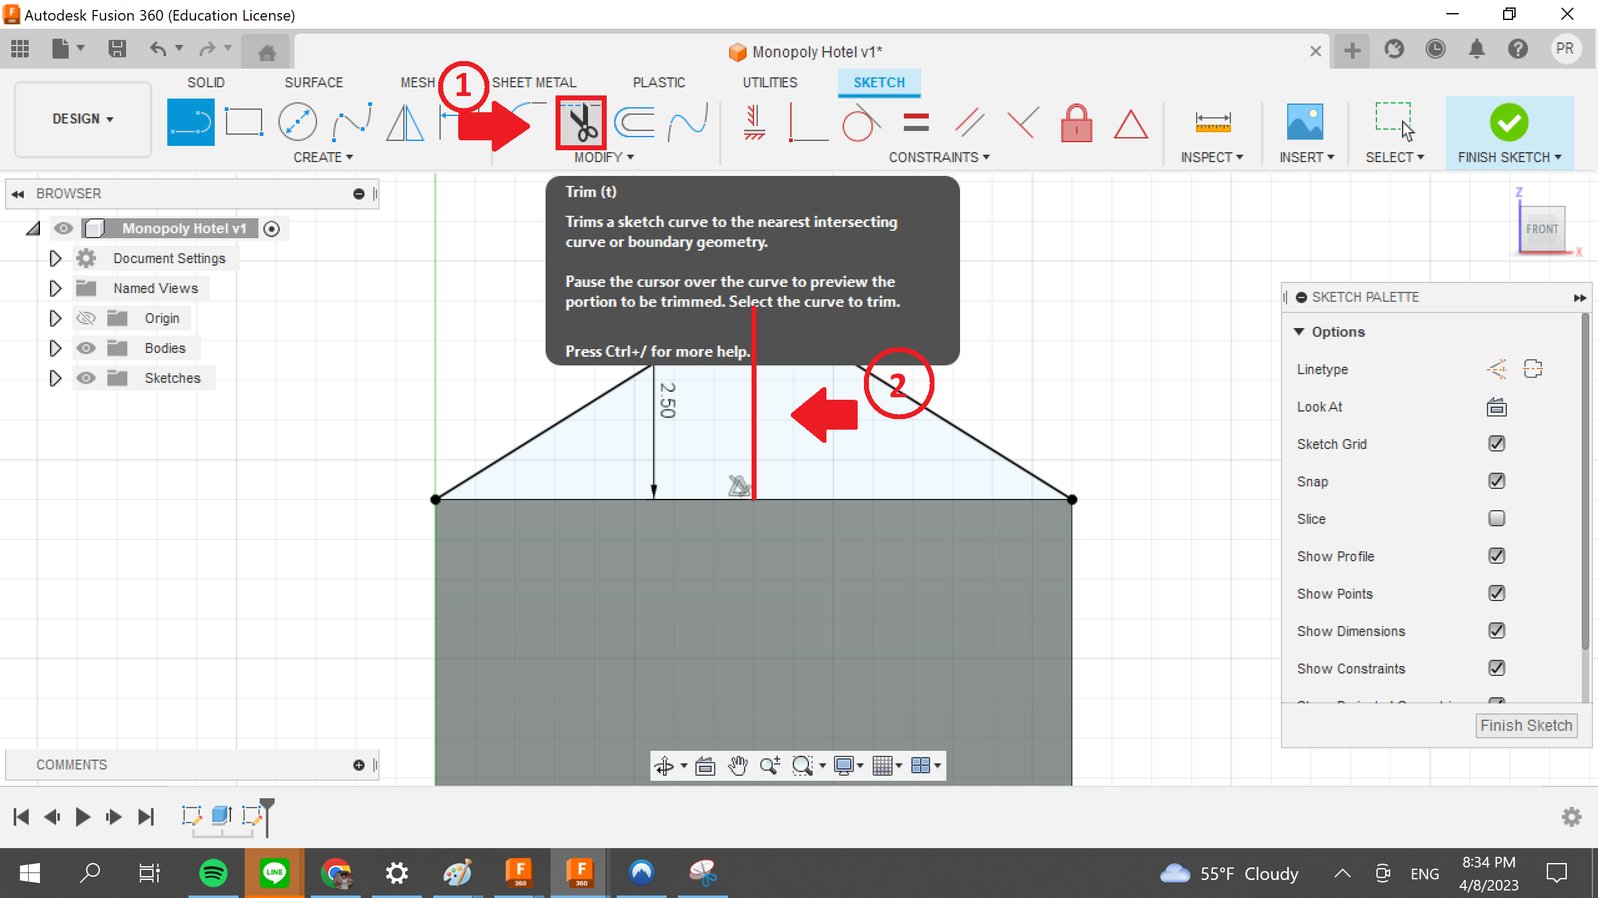Collapse the Options section in Sketch Palette
Screen dimensions: 1598x898
tap(1300, 331)
